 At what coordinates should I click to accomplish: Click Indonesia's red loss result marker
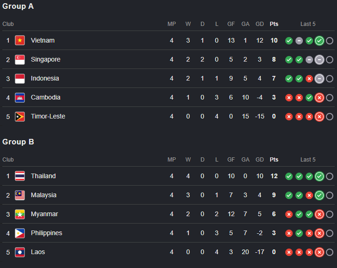click(x=309, y=79)
